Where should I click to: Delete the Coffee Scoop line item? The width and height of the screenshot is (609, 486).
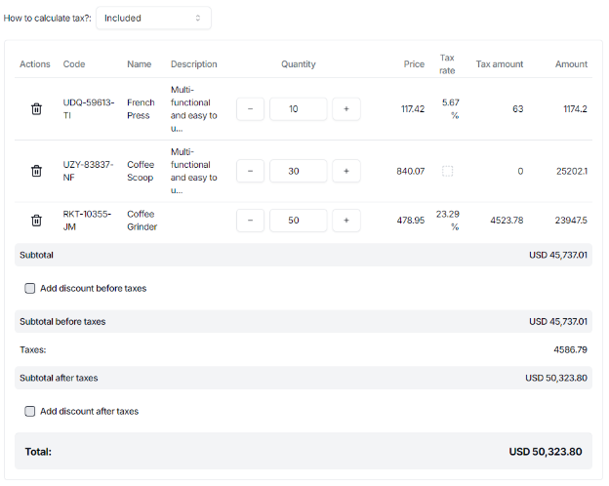point(36,171)
